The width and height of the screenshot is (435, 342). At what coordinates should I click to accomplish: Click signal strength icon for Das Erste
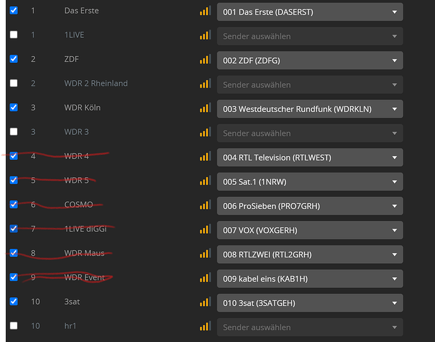coord(206,11)
